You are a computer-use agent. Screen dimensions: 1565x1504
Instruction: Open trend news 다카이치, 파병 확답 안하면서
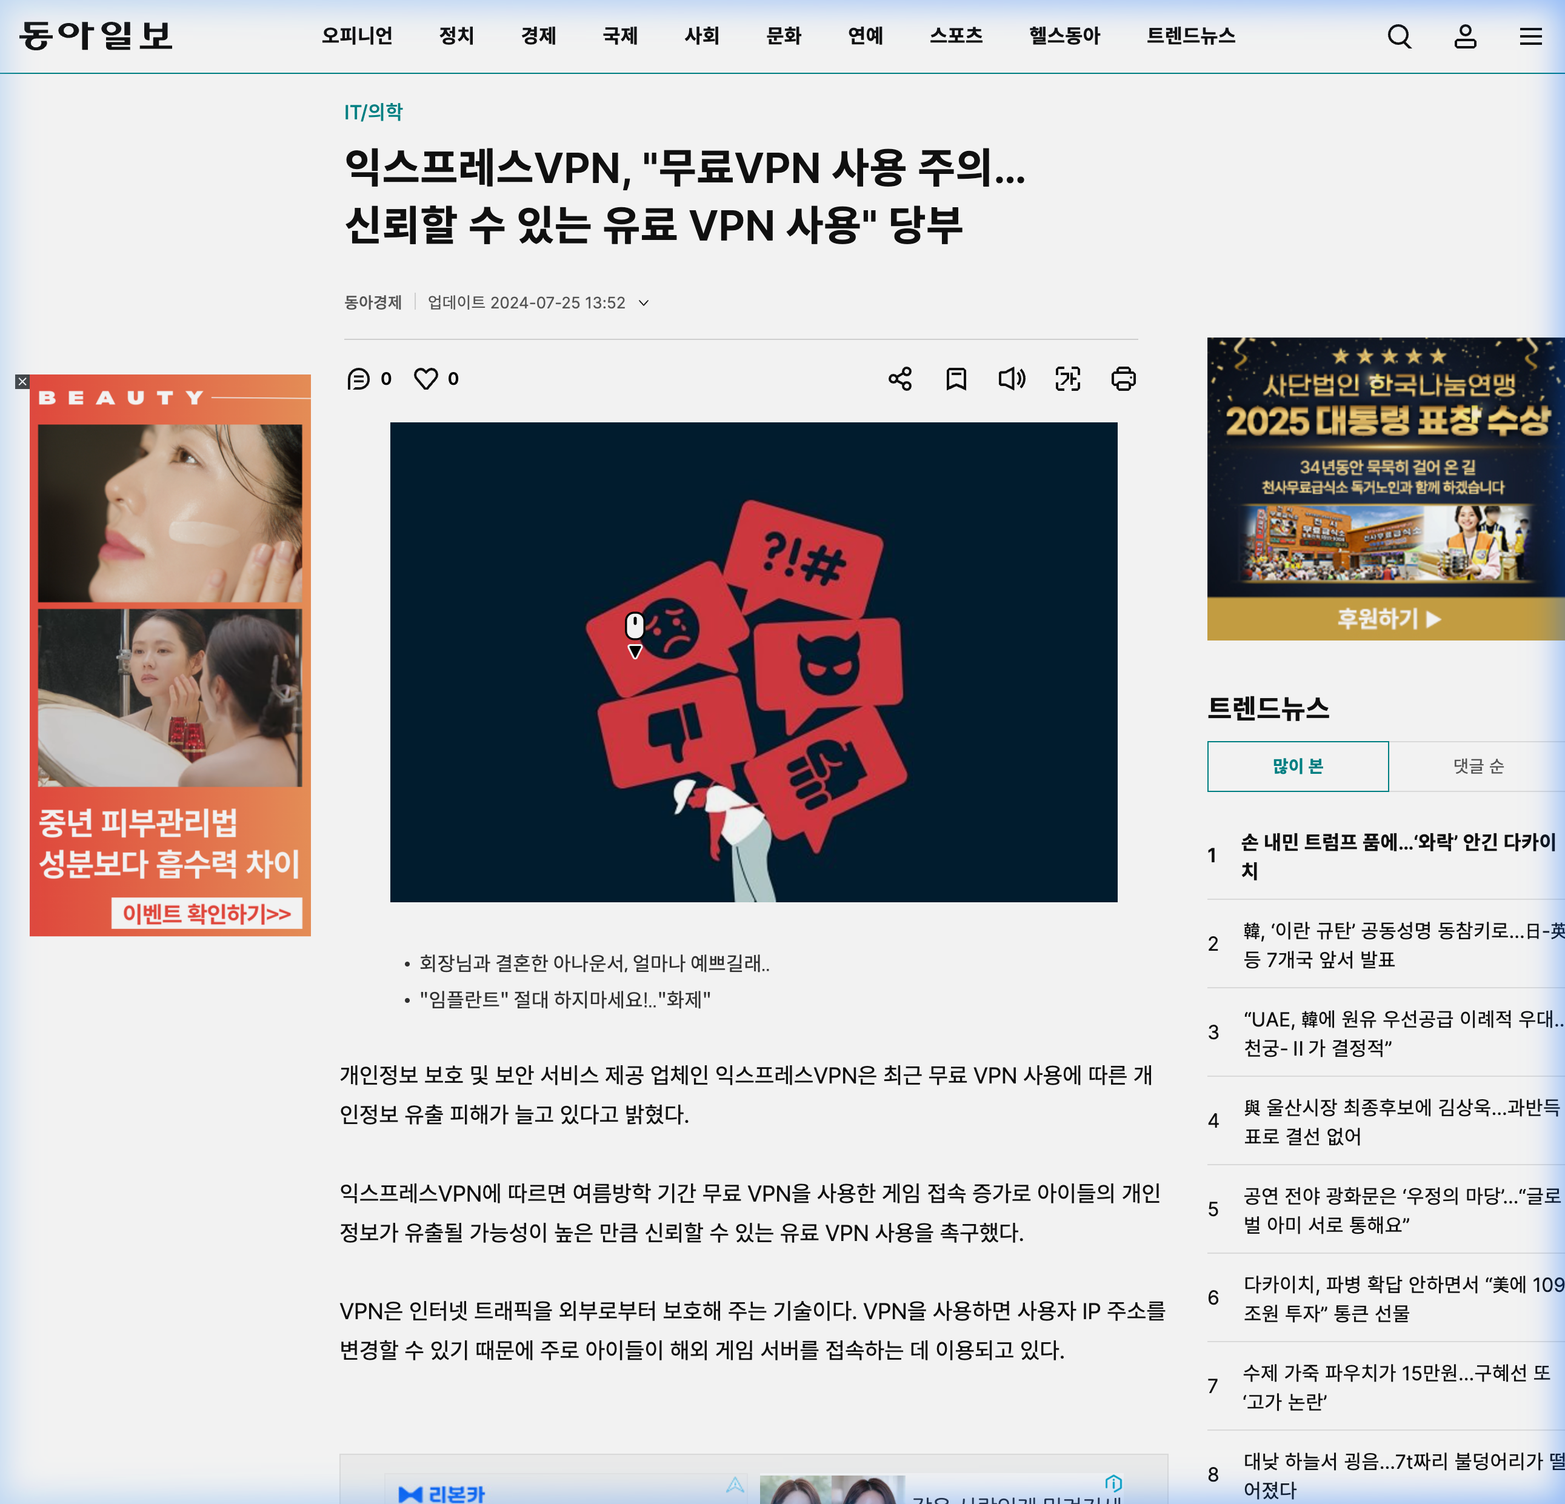click(x=1403, y=1298)
